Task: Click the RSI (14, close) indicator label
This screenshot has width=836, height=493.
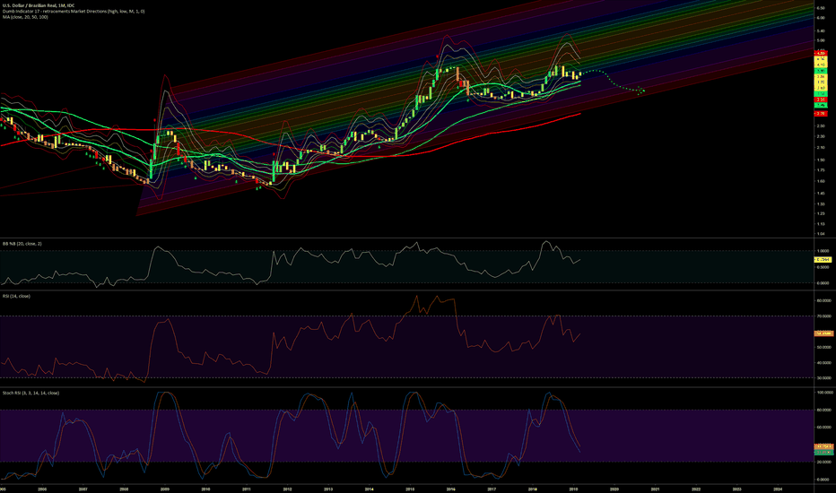Action: (x=16, y=296)
